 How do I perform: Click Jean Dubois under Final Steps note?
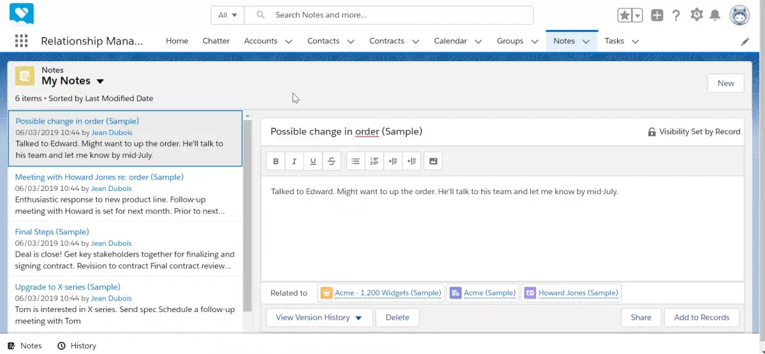pos(112,243)
